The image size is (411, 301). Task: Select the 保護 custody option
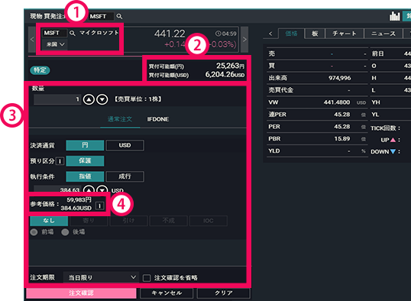(85, 160)
